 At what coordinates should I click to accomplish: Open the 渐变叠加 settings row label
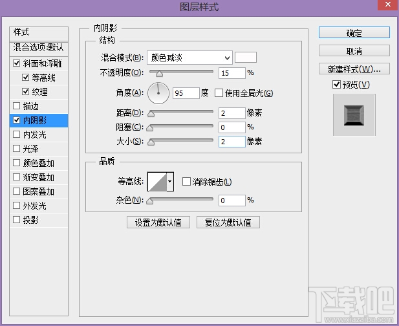38,177
